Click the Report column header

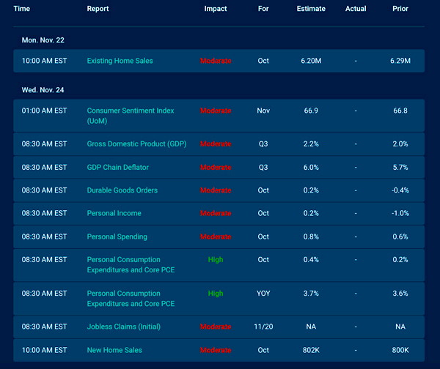[99, 9]
